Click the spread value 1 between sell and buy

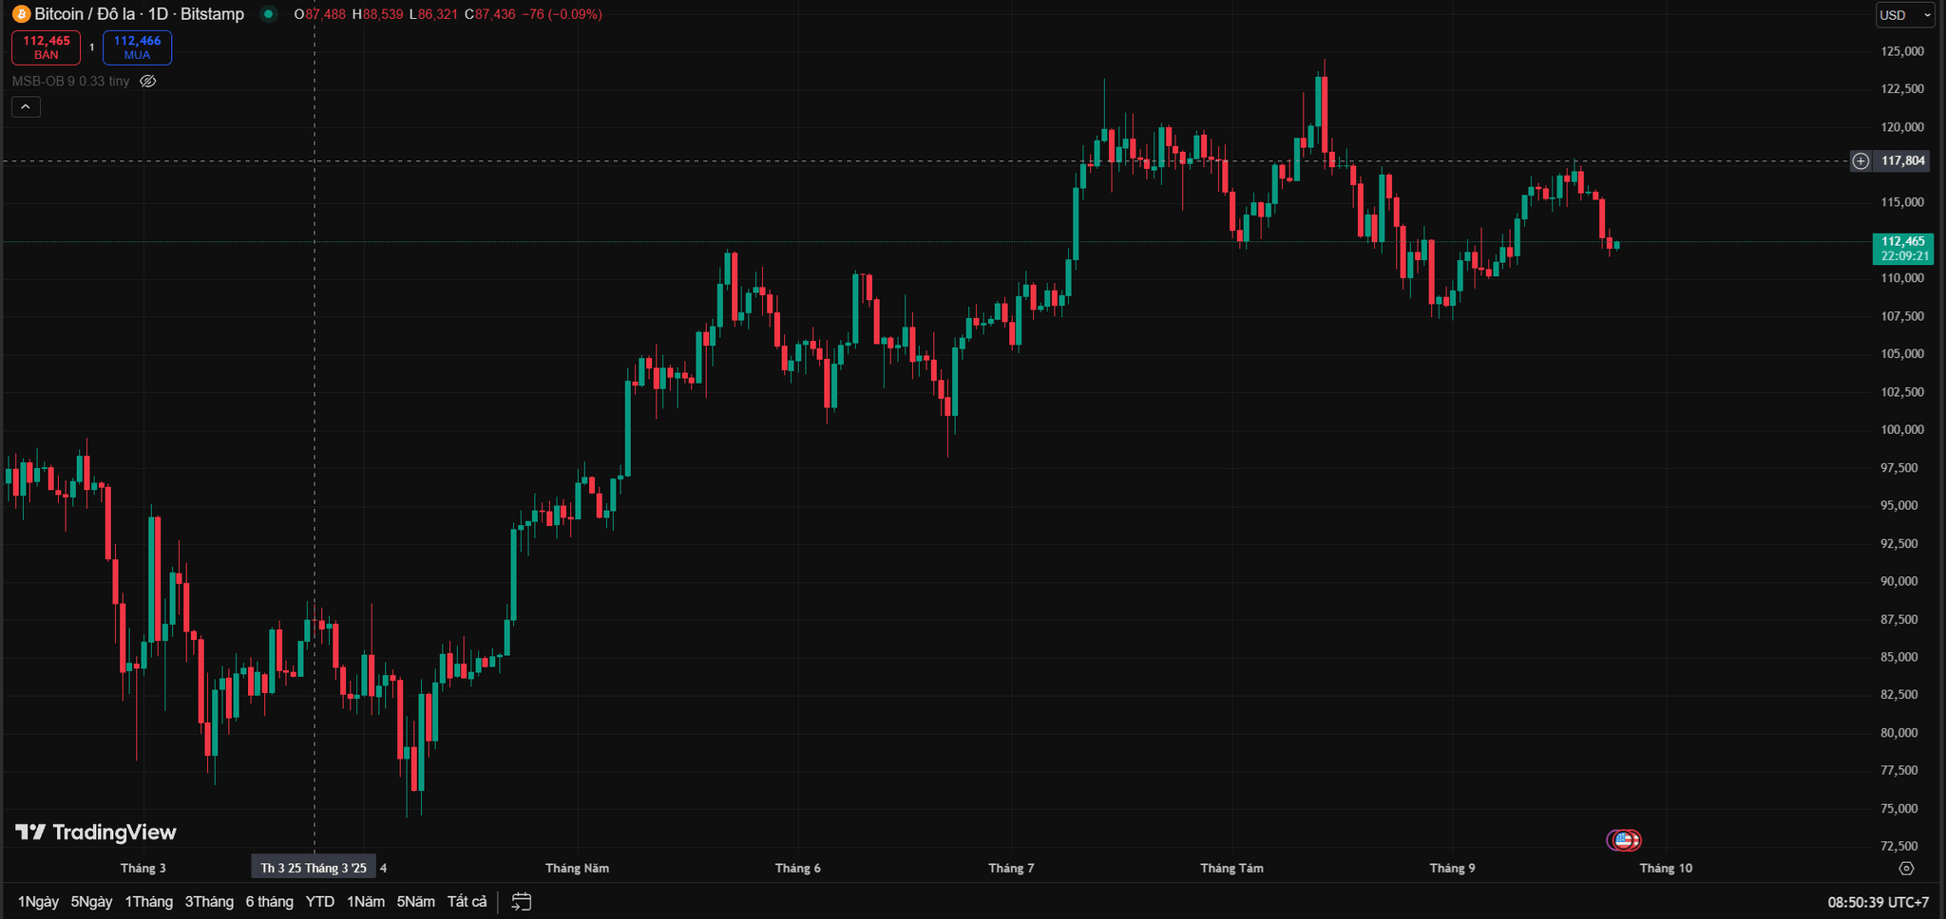[x=92, y=47]
